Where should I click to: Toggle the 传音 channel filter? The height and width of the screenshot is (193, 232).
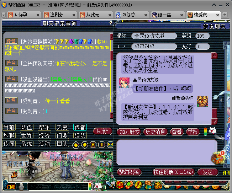pyautogui.click(x=80, y=127)
